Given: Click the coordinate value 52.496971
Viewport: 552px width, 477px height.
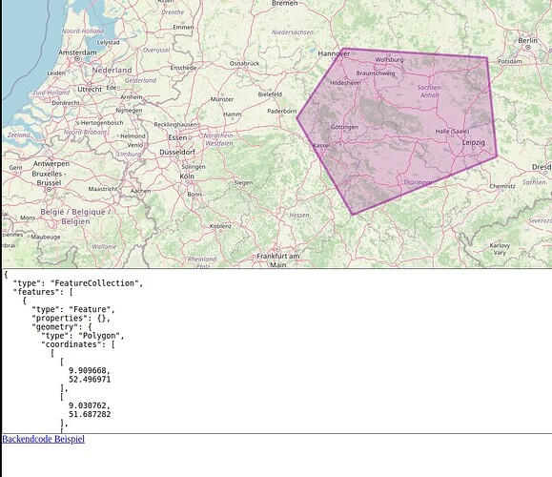Looking at the screenshot, I should click(x=90, y=380).
